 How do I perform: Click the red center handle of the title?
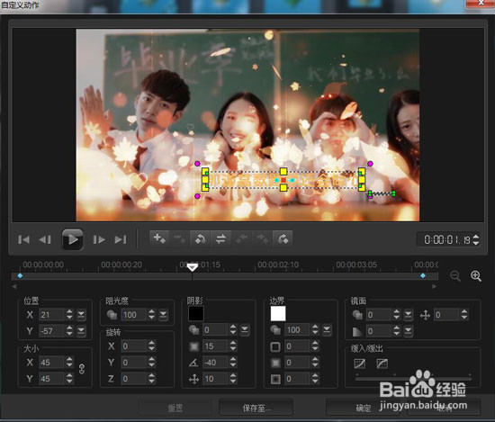pyautogui.click(x=283, y=180)
